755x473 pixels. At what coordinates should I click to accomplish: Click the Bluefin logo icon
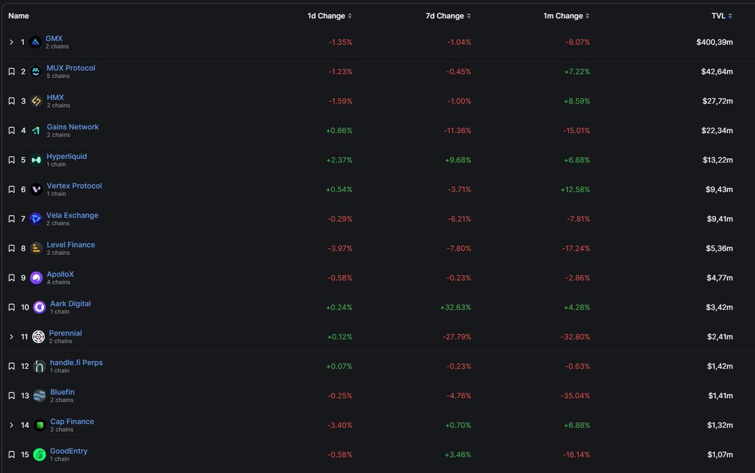click(x=39, y=396)
